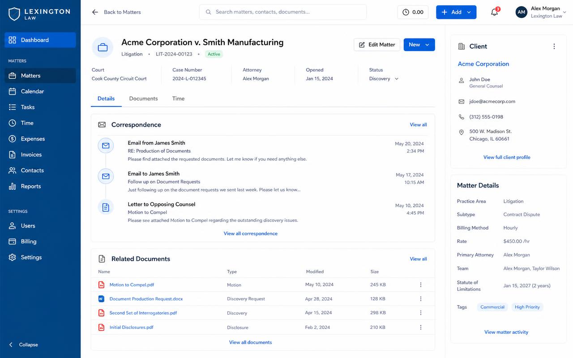
Task: Click the Edit Matter button
Action: coord(377,45)
